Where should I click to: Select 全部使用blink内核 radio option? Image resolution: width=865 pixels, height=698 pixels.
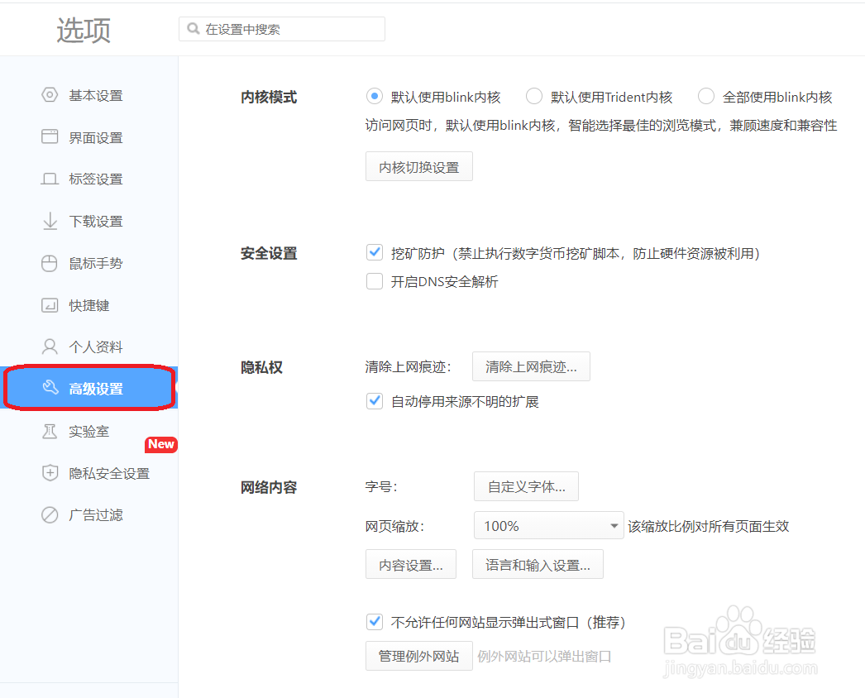pos(706,97)
